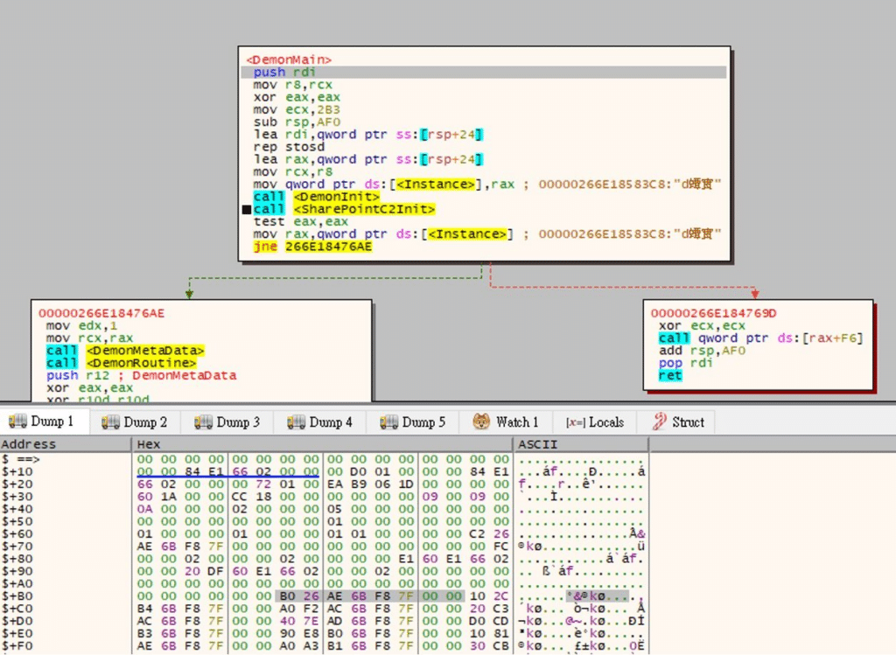Click the jne 266E18476AE jump instruction
This screenshot has width=896, height=655.
coord(312,247)
